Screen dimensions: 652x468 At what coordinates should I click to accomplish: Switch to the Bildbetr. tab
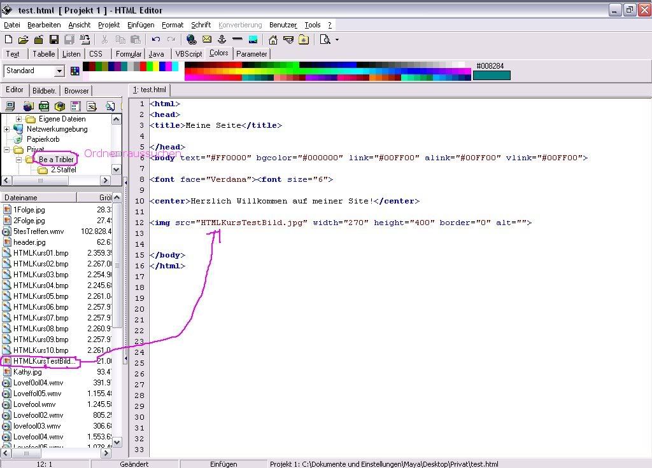click(44, 90)
